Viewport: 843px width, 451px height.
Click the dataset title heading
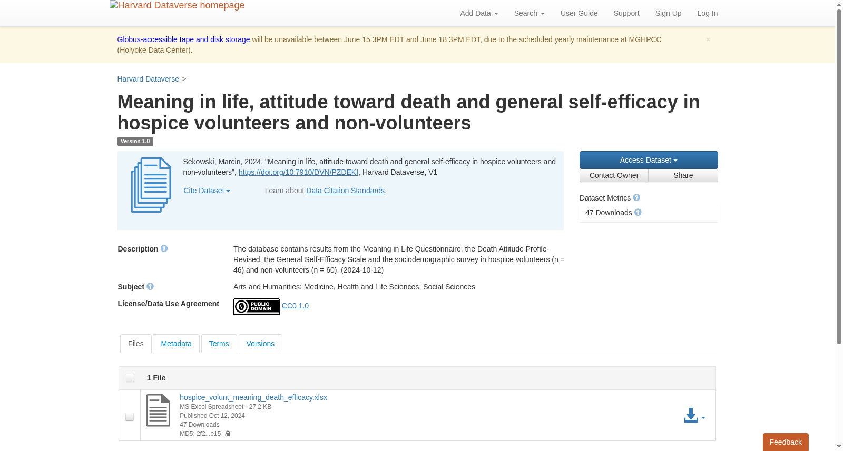click(408, 112)
